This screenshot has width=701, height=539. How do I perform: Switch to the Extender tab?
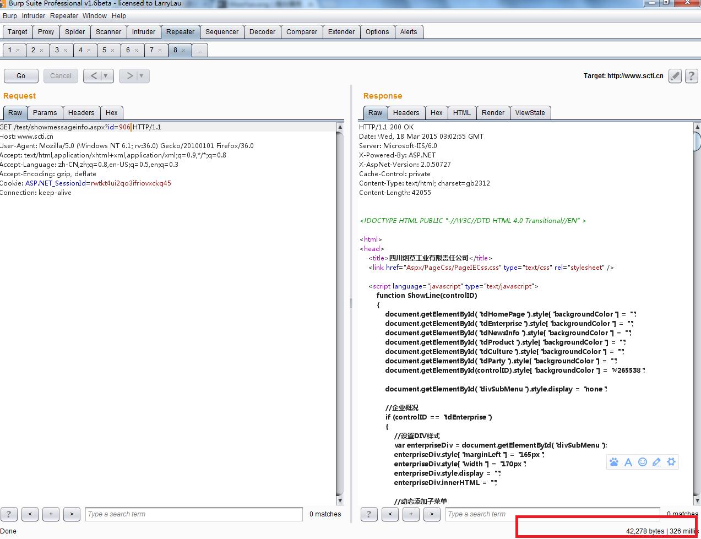click(x=341, y=32)
